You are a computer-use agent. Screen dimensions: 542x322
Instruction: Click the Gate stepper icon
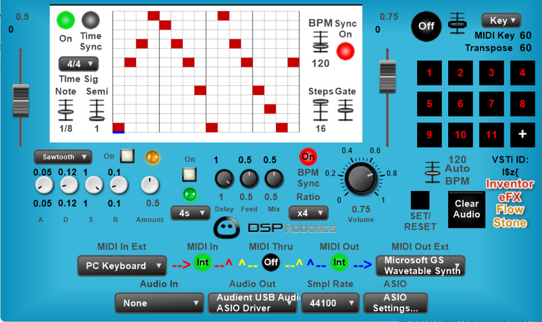pyautogui.click(x=345, y=110)
